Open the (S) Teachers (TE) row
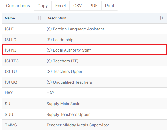The height and width of the screenshot is (135, 167). (x=85, y=61)
